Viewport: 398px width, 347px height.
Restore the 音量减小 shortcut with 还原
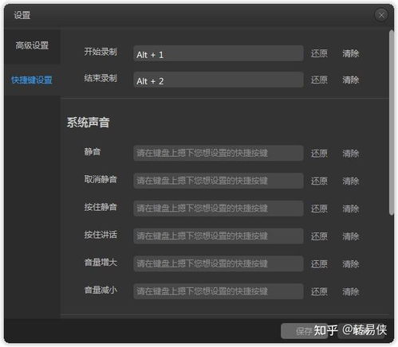319,292
